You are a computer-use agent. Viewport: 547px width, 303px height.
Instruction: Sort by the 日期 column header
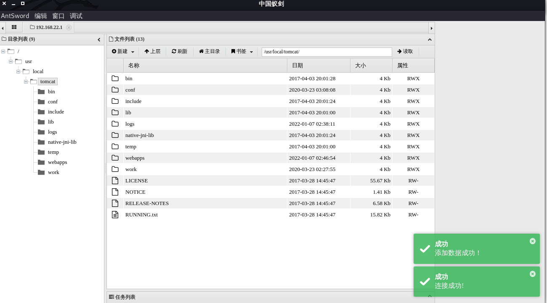click(319, 66)
